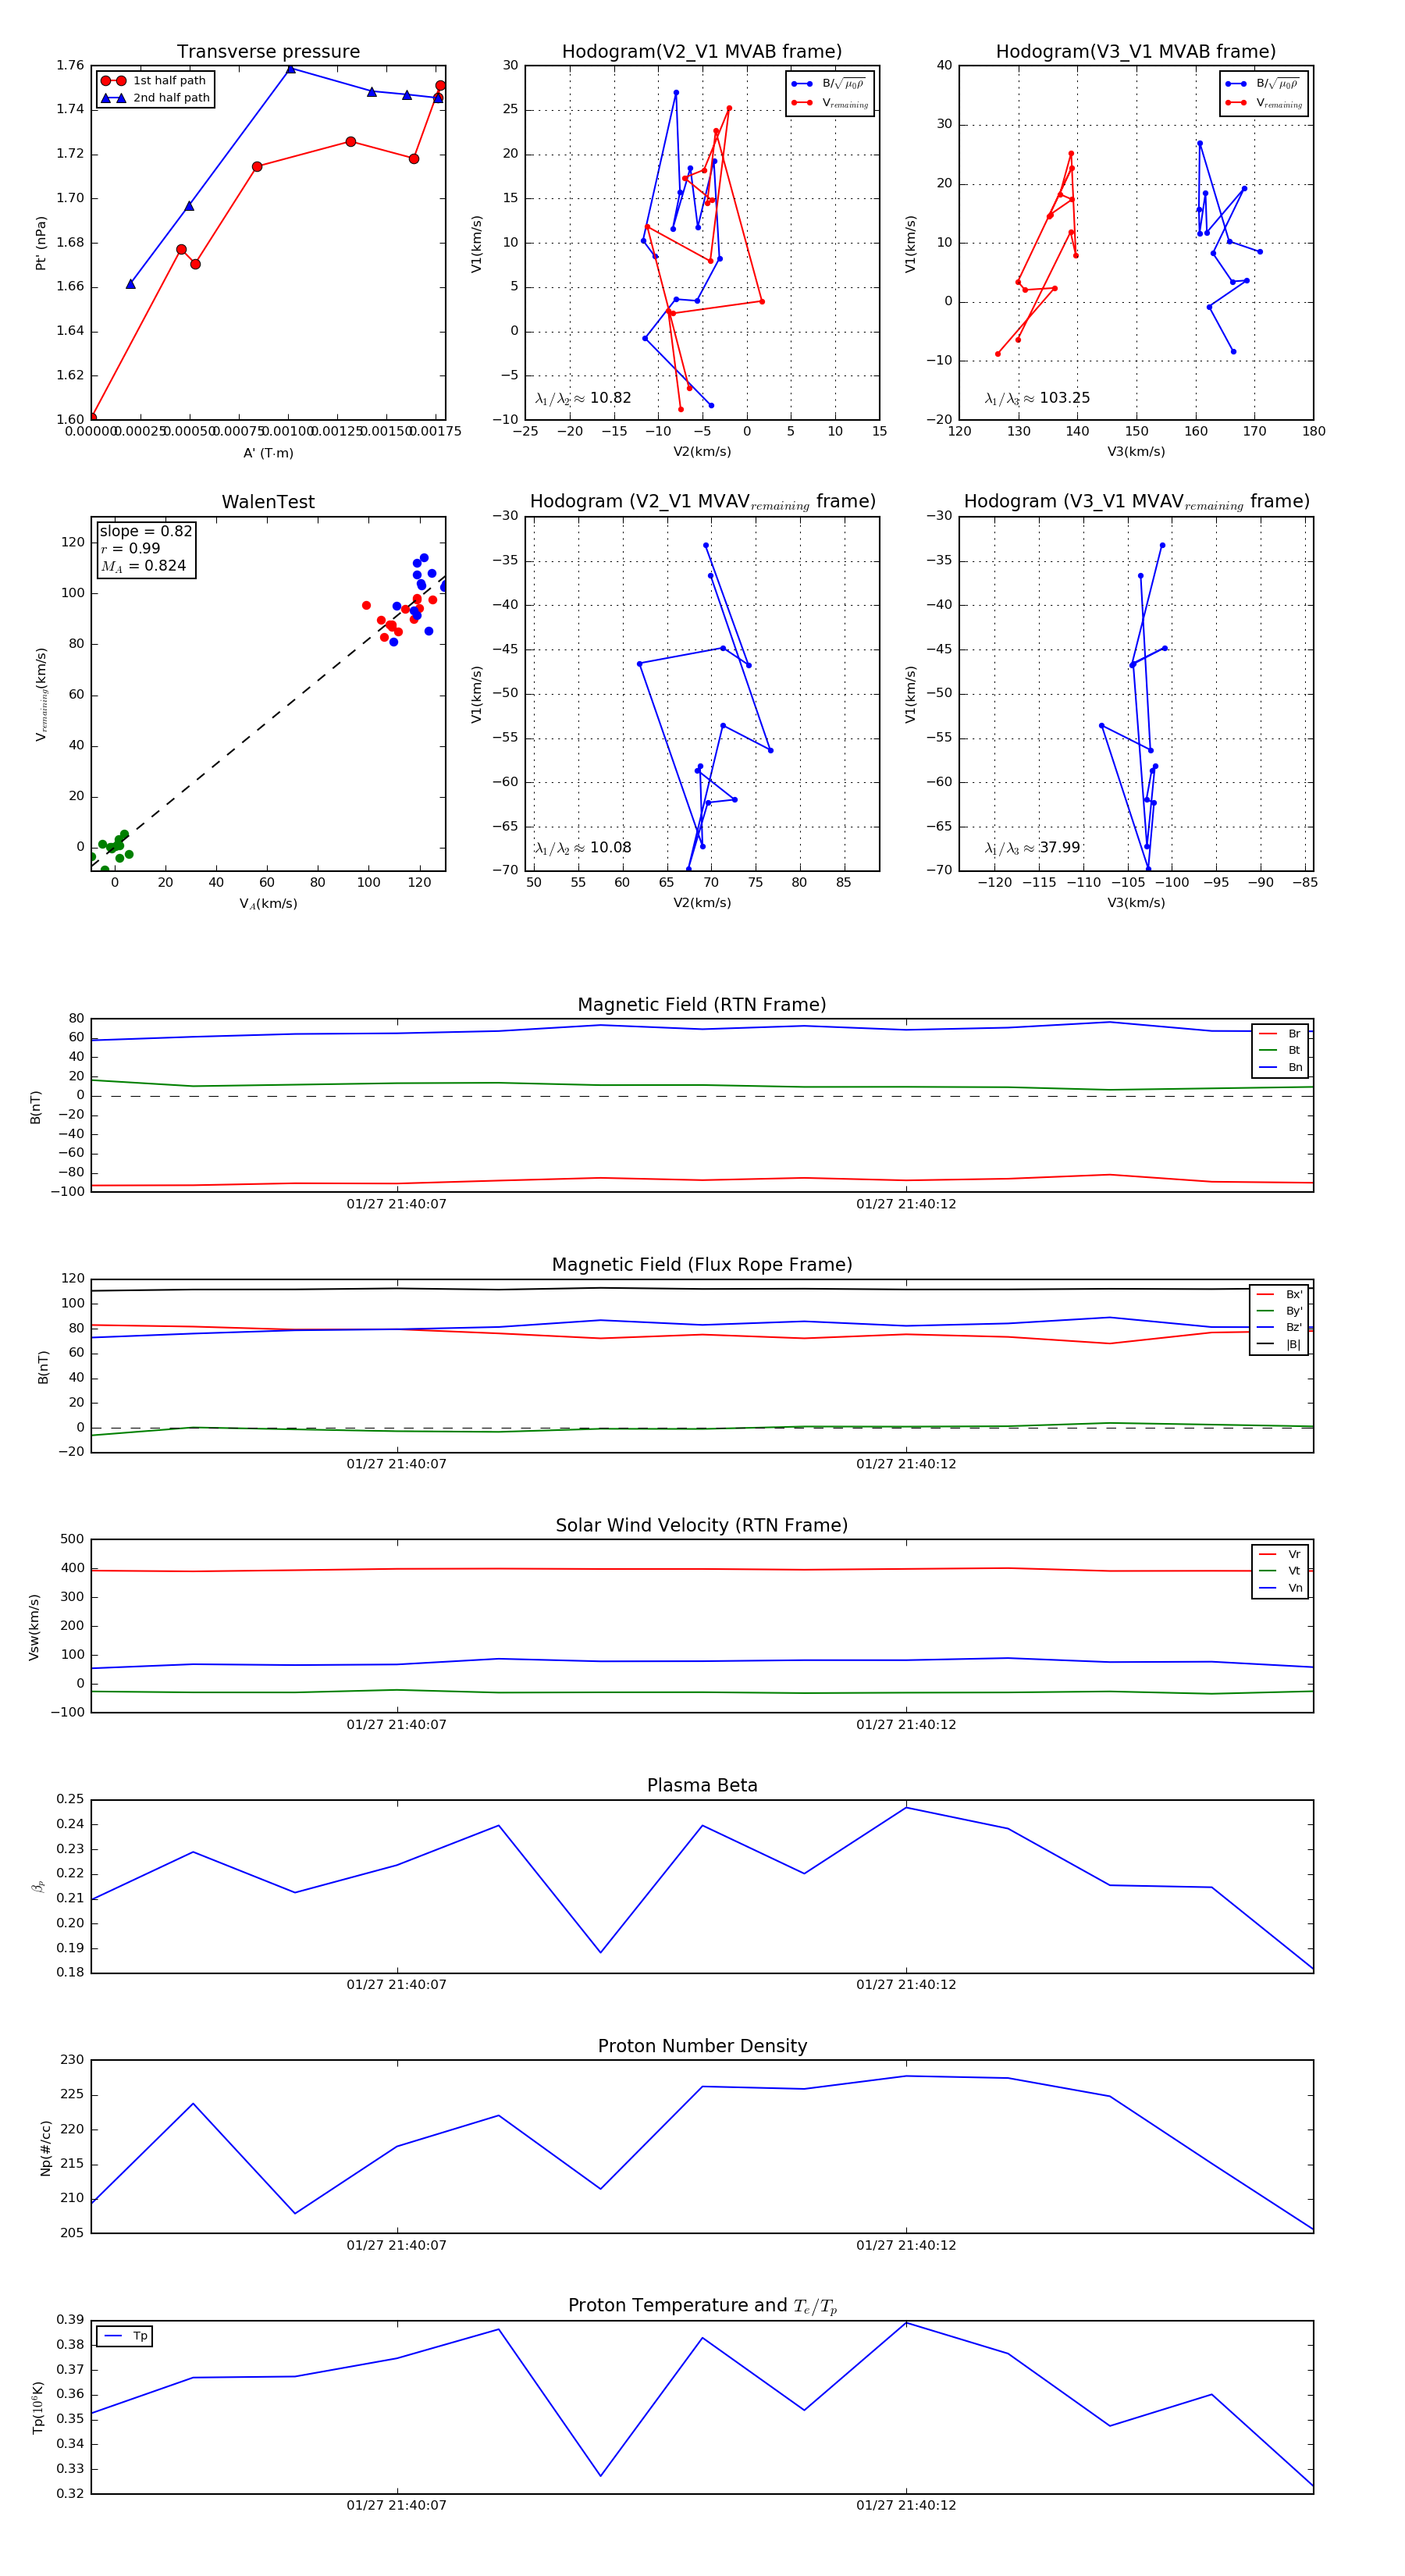Click the 'Hodogram (V3_V1 MVAV remaining frame)' title
This screenshot has width=1405, height=2576.
[1136, 502]
